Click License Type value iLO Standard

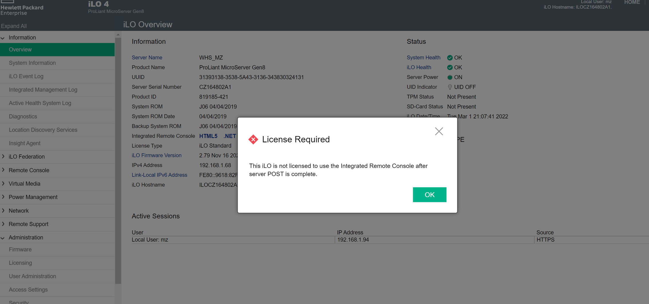(215, 146)
